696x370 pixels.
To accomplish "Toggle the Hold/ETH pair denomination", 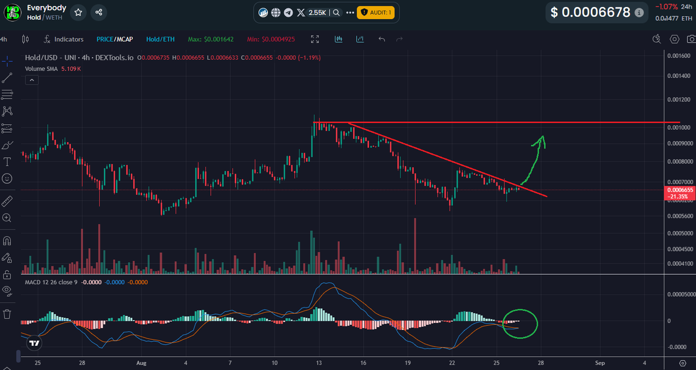I will tap(159, 39).
